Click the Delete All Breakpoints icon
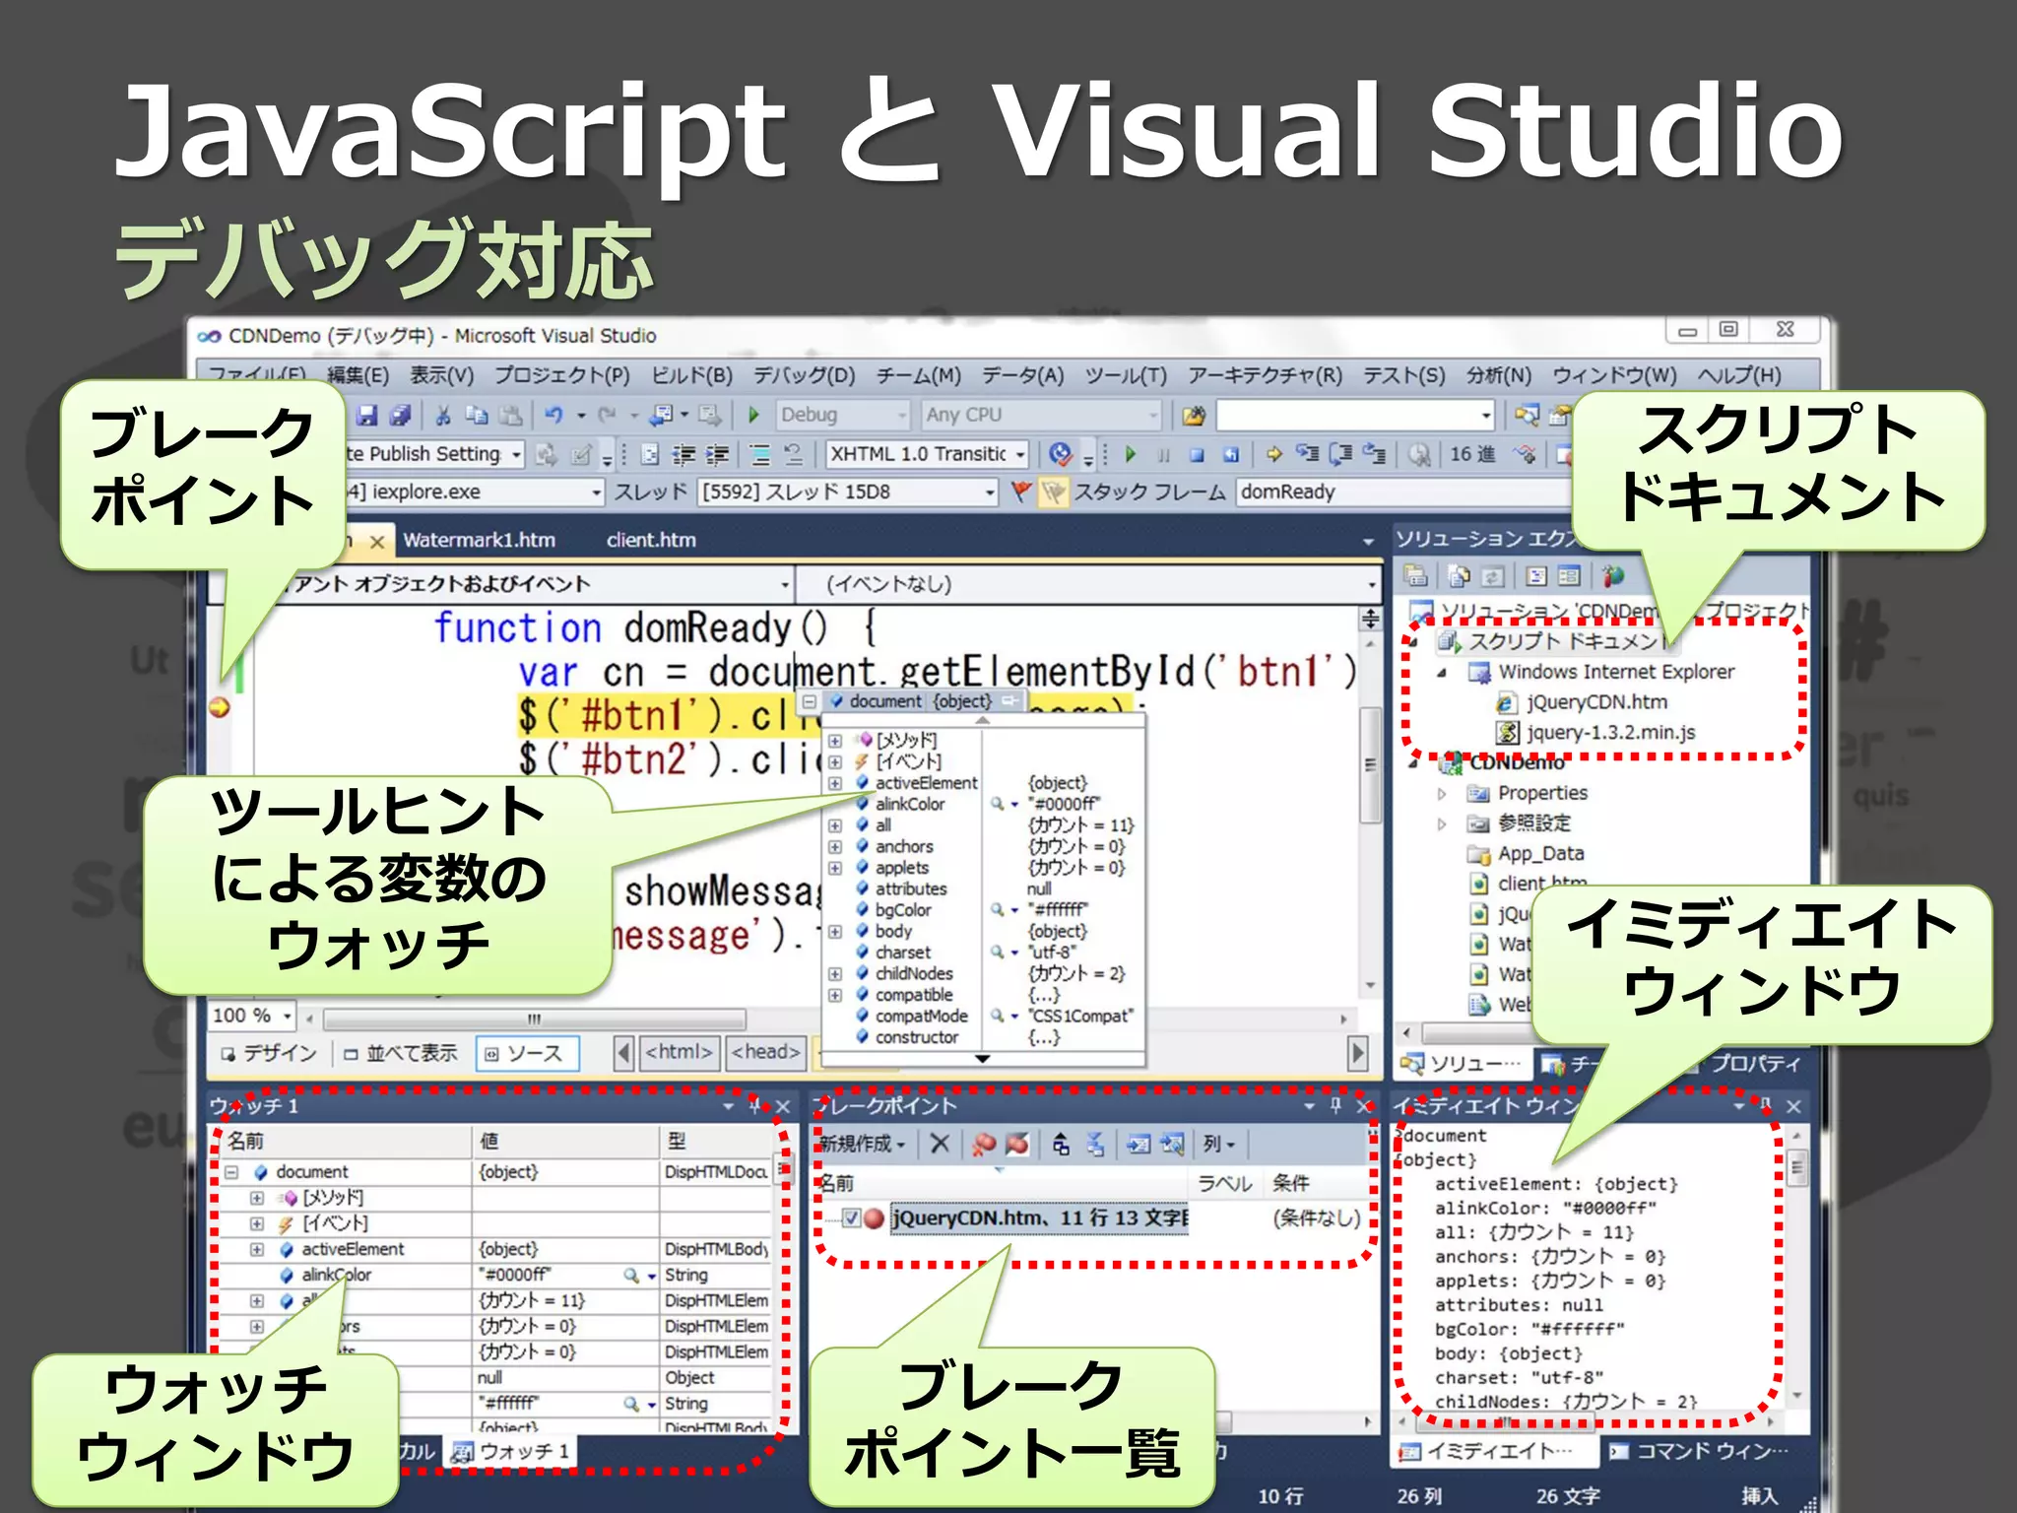The width and height of the screenshot is (2017, 1513). (x=984, y=1144)
